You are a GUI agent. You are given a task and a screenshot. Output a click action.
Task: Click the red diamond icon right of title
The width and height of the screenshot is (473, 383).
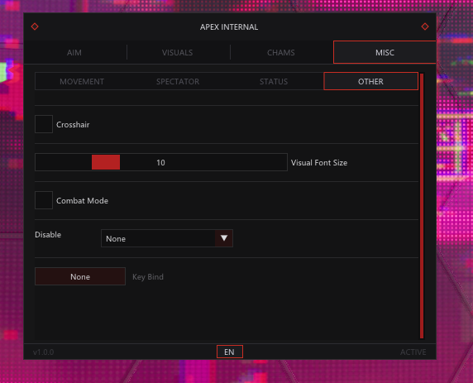425,26
